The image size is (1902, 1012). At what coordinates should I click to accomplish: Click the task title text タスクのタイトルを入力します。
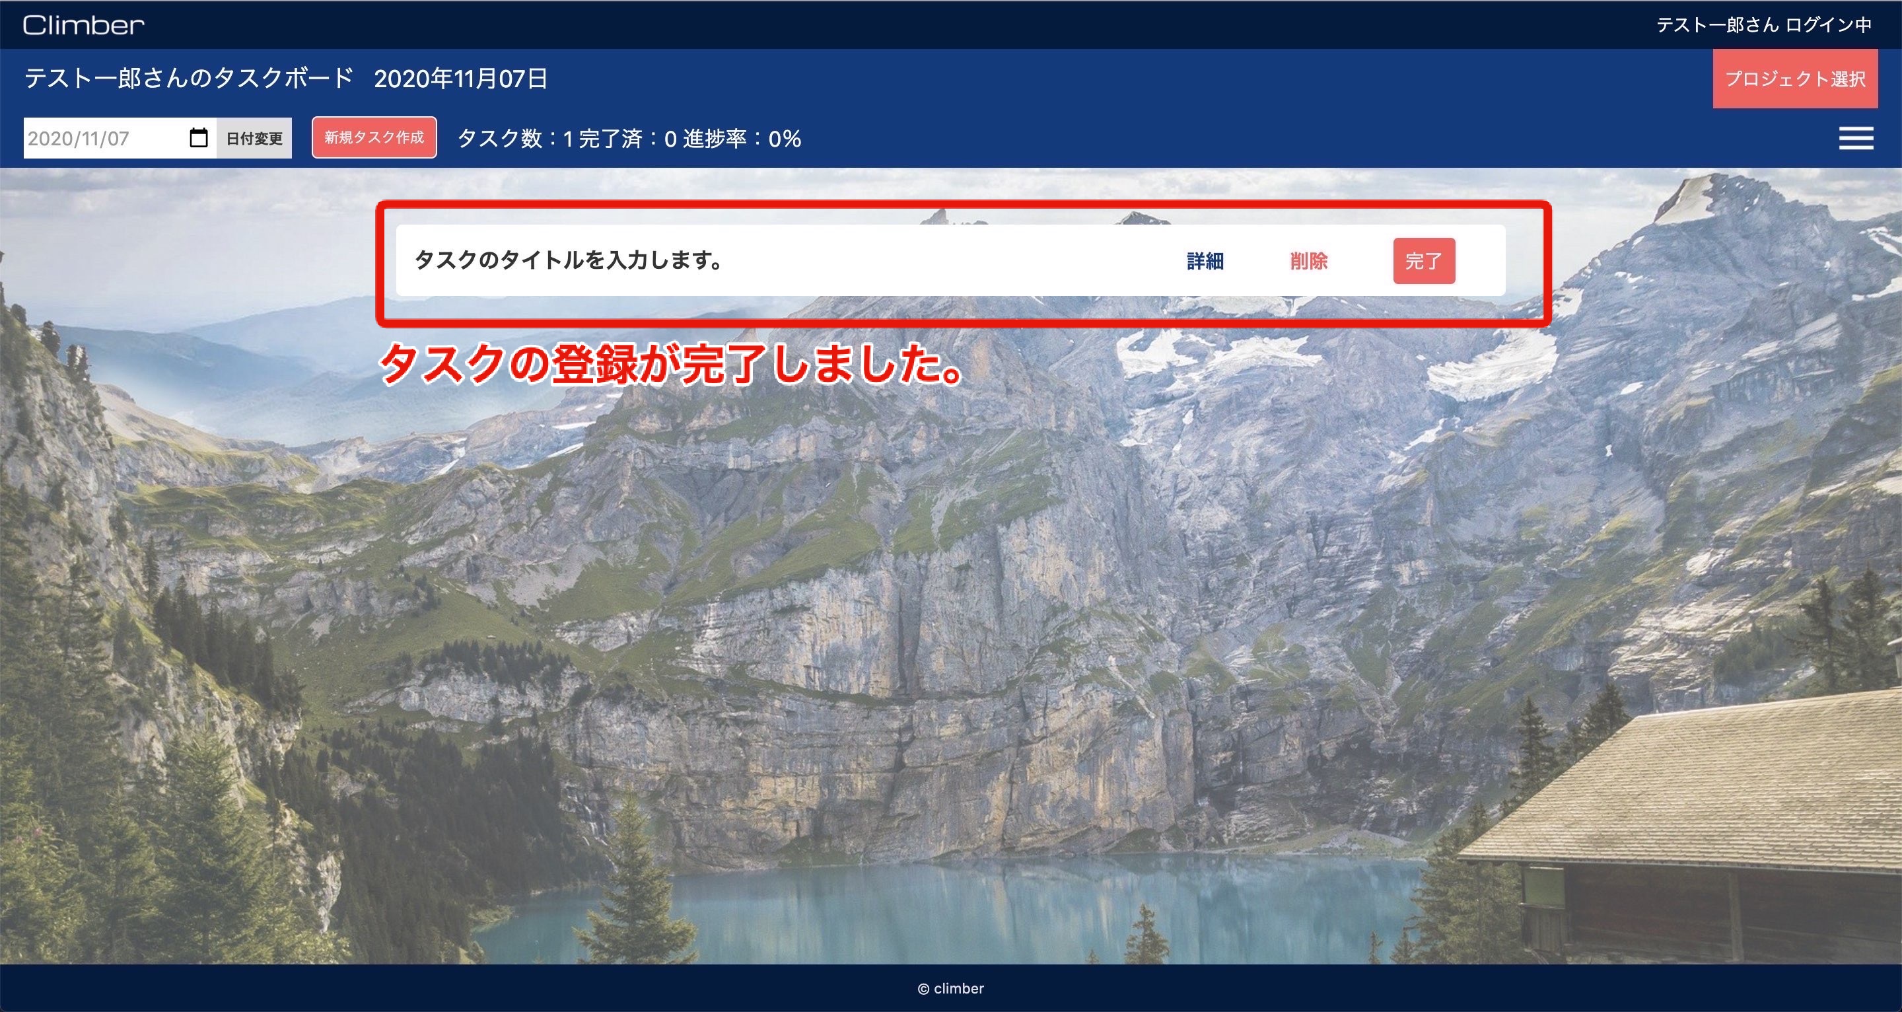(x=569, y=261)
